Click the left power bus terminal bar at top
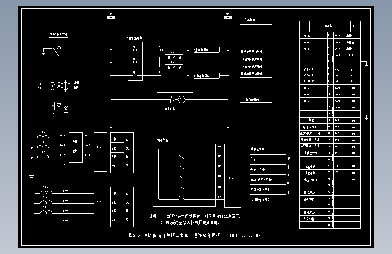 111,18
